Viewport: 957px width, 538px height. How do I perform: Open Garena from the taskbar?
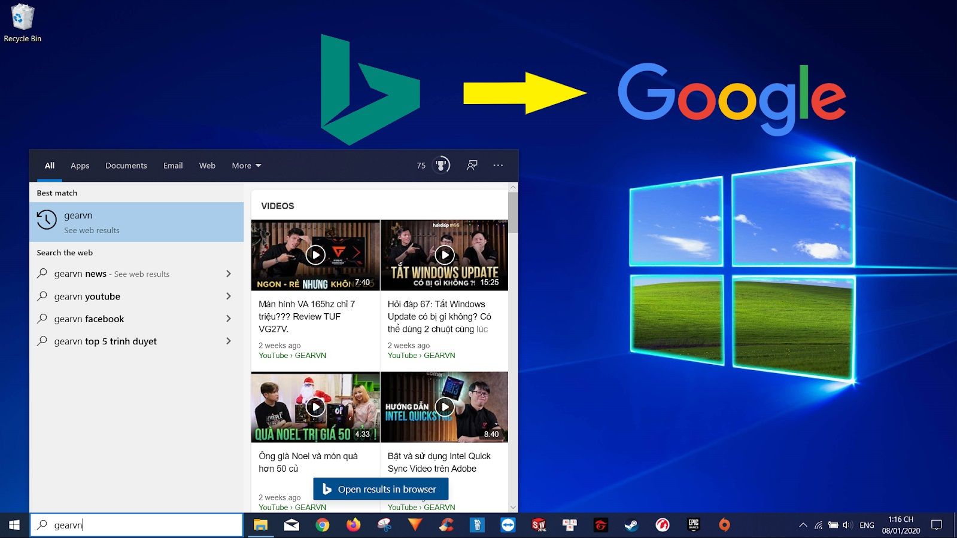tap(600, 525)
